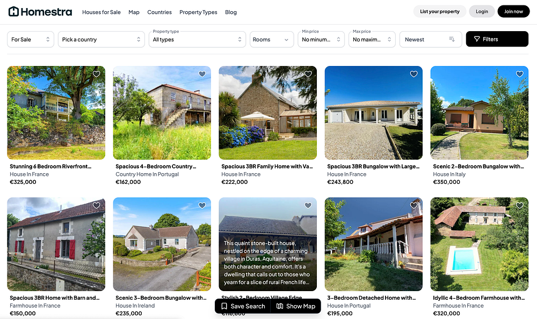
Task: Open the Spacious 3BR Family Home thumbnail
Action: coord(268,113)
